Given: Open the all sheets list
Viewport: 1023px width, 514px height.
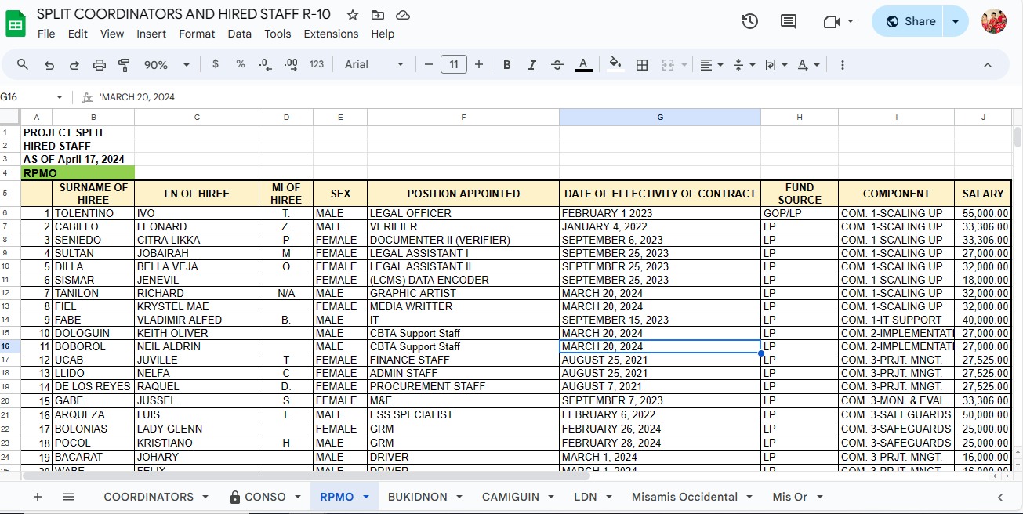Looking at the screenshot, I should pos(69,497).
